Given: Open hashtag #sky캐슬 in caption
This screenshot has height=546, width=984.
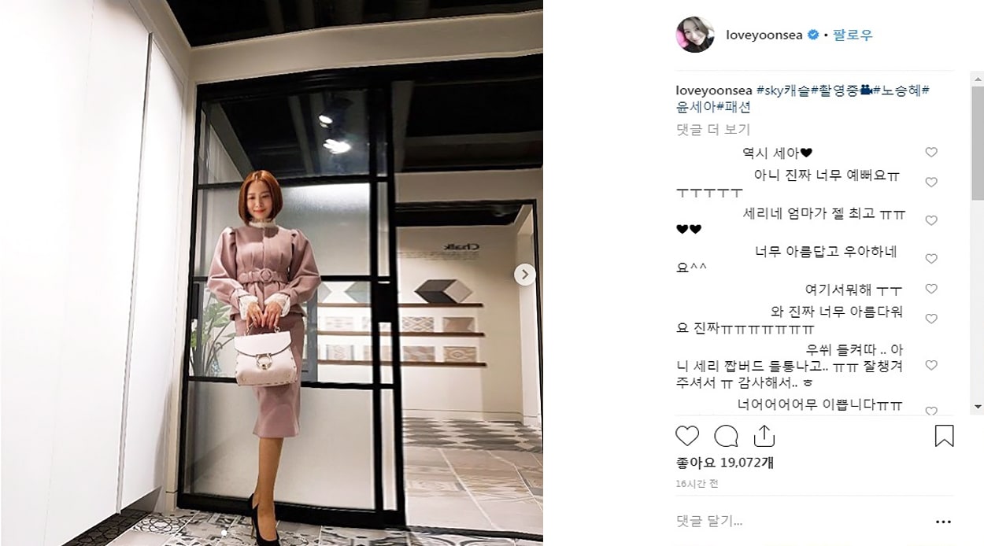Looking at the screenshot, I should pos(782,90).
